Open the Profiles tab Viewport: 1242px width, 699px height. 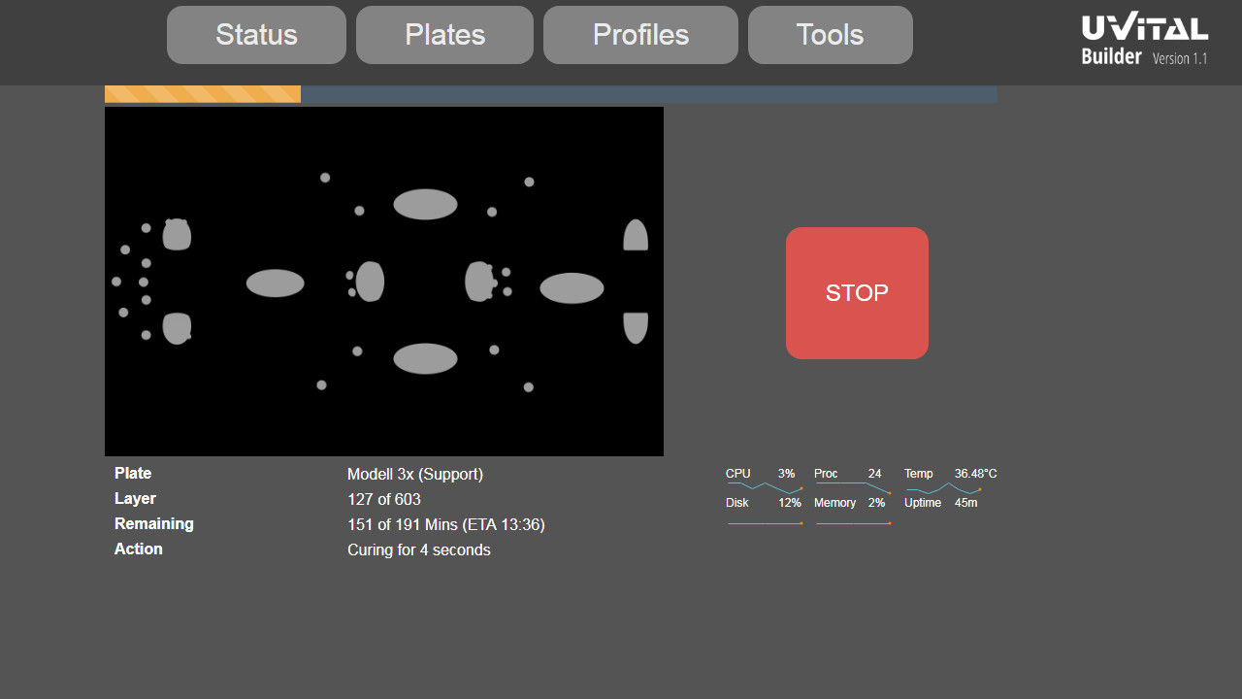(640, 35)
